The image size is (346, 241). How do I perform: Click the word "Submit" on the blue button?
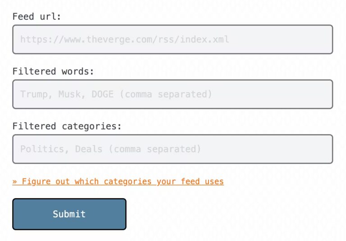(69, 214)
